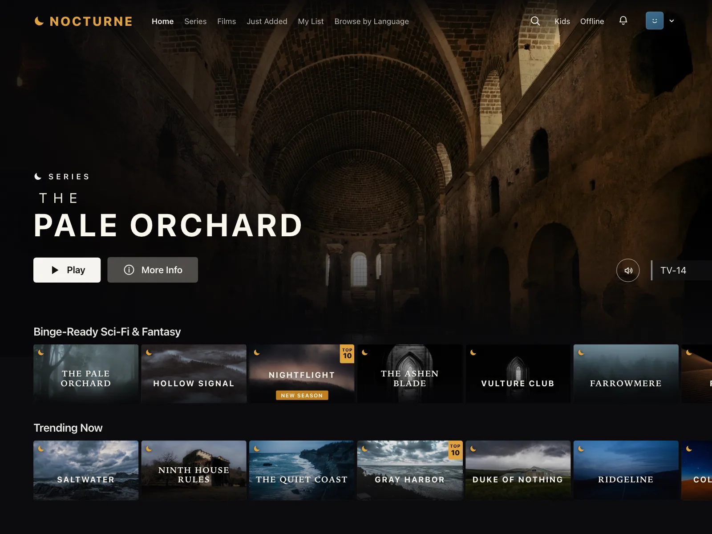Click the moon icon on Saltwater
The image size is (712, 534).
point(41,449)
